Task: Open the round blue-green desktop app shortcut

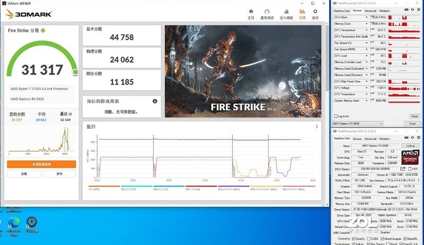Action: (x=32, y=224)
